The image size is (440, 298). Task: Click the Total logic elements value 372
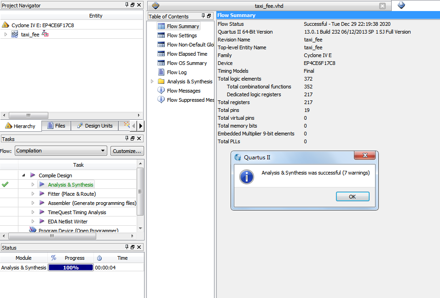pos(308,79)
